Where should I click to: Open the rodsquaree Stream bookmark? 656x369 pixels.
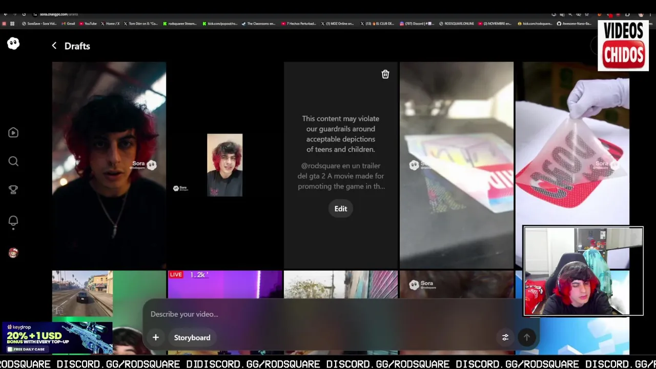(x=179, y=24)
